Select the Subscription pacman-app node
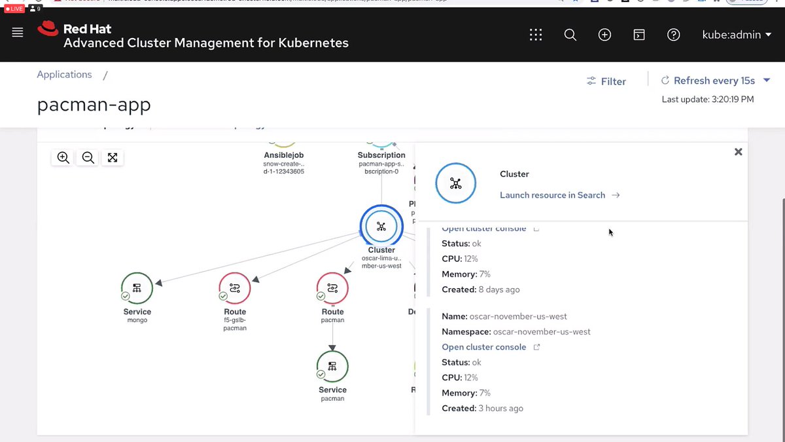This screenshot has width=785, height=442. (x=381, y=156)
